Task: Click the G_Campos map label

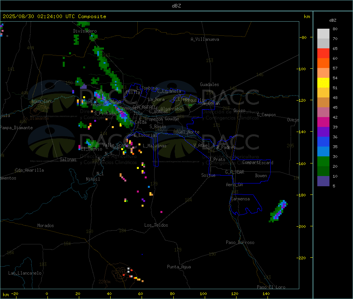Action: [x=266, y=115]
